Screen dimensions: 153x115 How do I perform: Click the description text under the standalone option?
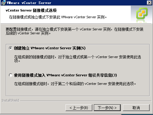[x=77, y=59]
